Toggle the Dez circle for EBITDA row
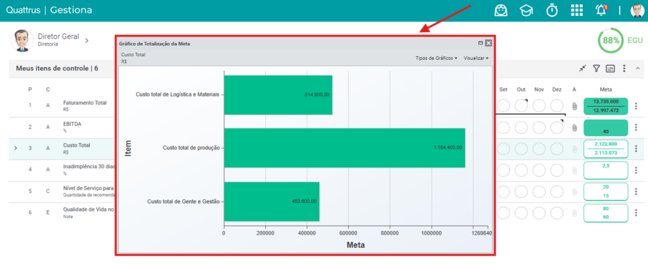The width and height of the screenshot is (648, 270). point(557,127)
